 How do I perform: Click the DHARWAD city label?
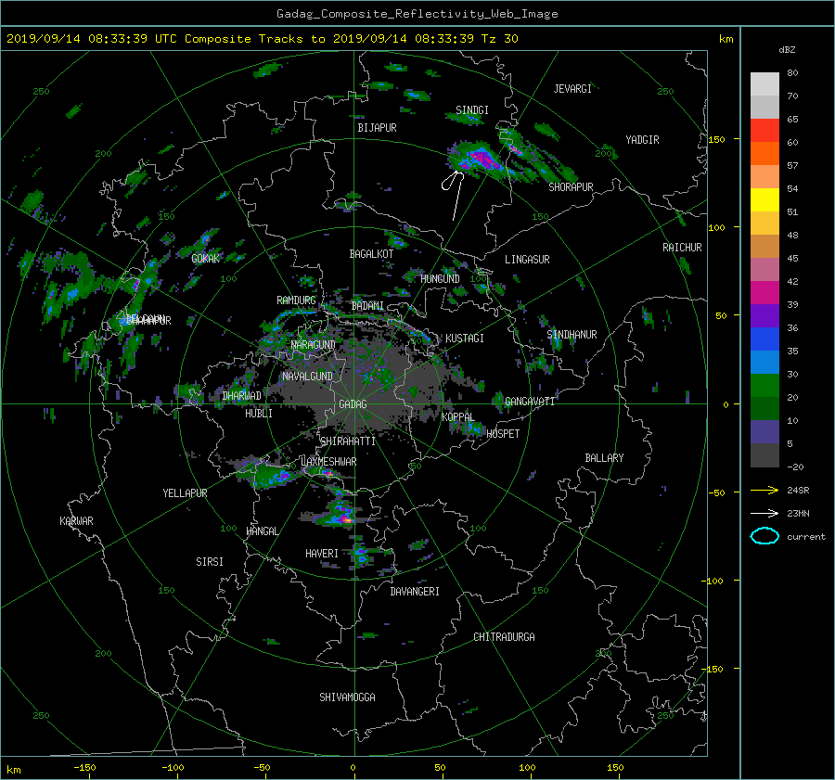click(242, 396)
